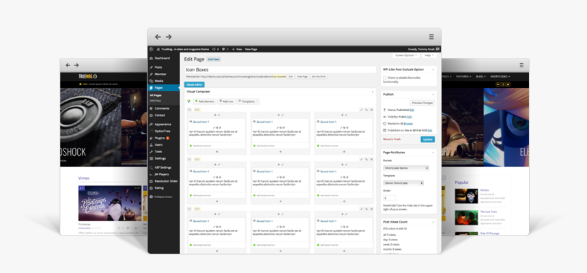Viewport: 587px width, 273px height.
Task: Select All Pages submenu item
Action: [156, 95]
